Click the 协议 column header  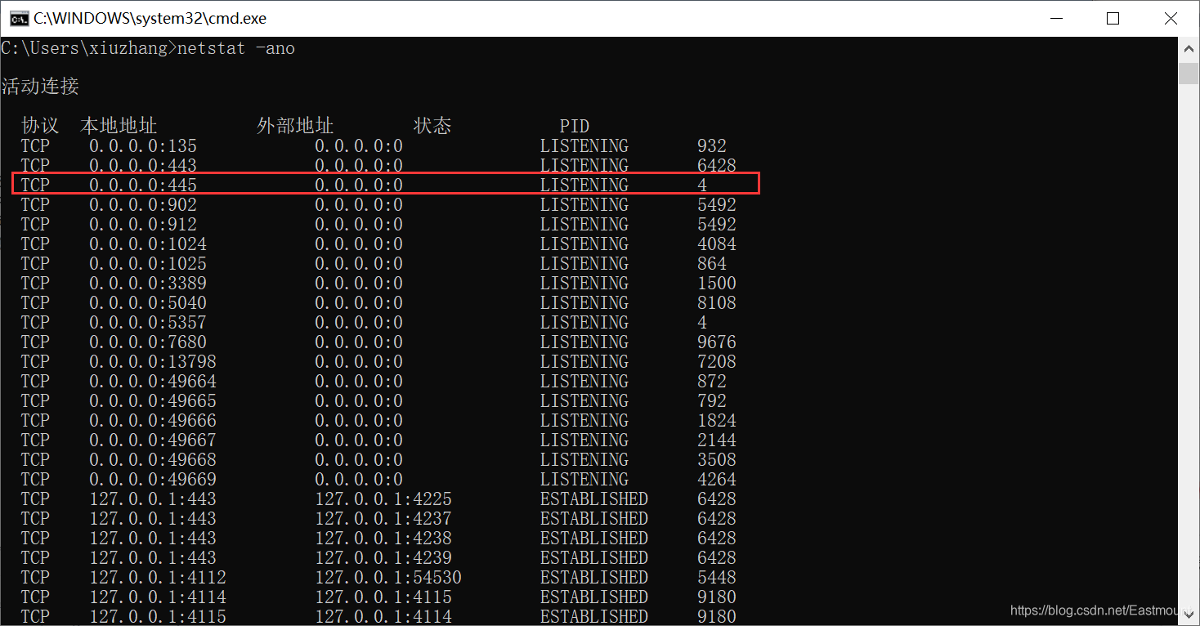click(x=41, y=126)
